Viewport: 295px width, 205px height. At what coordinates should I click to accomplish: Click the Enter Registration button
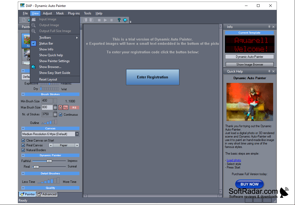[153, 77]
